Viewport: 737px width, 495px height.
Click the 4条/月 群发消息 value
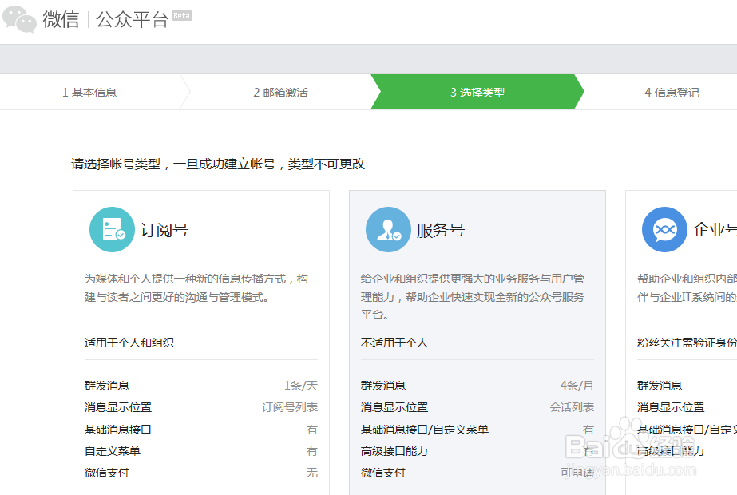[577, 386]
